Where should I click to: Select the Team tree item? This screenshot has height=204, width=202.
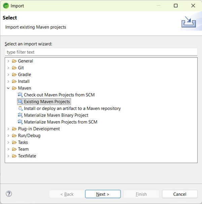click(23, 149)
